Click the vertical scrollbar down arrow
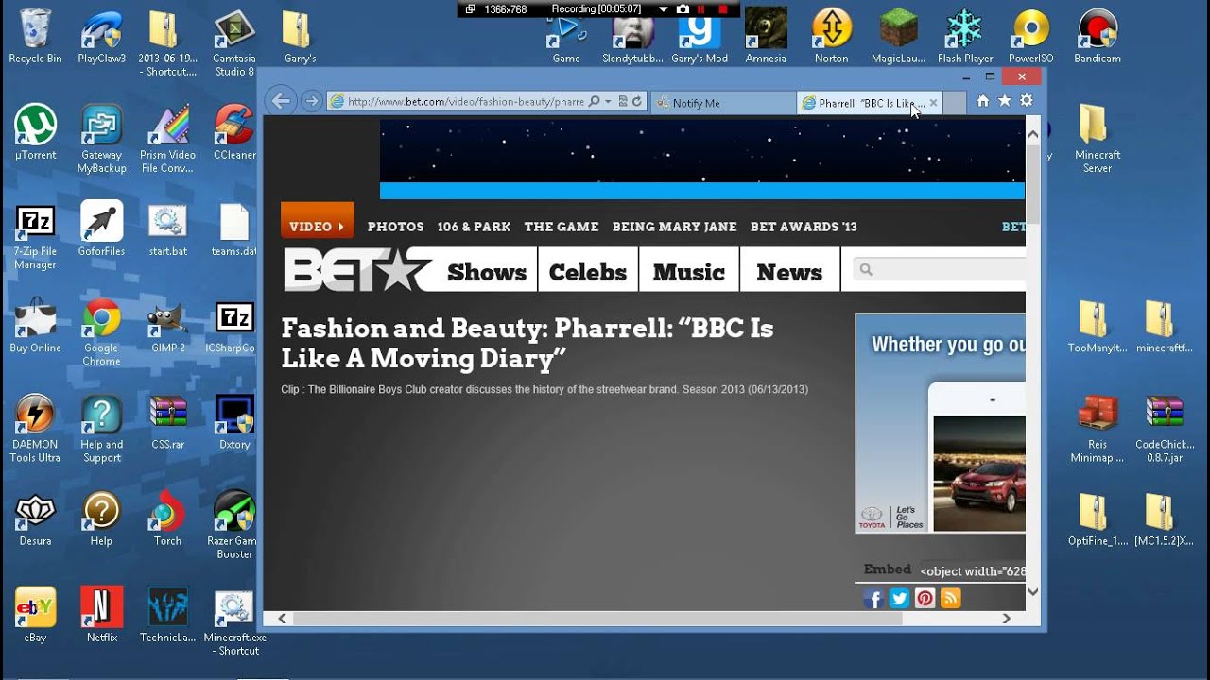This screenshot has height=680, width=1210. coord(1033,591)
